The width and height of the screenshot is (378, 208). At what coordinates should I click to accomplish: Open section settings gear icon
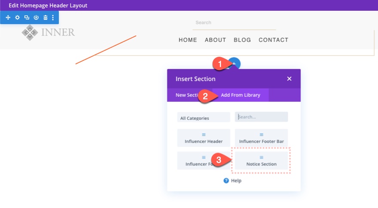(x=17, y=18)
